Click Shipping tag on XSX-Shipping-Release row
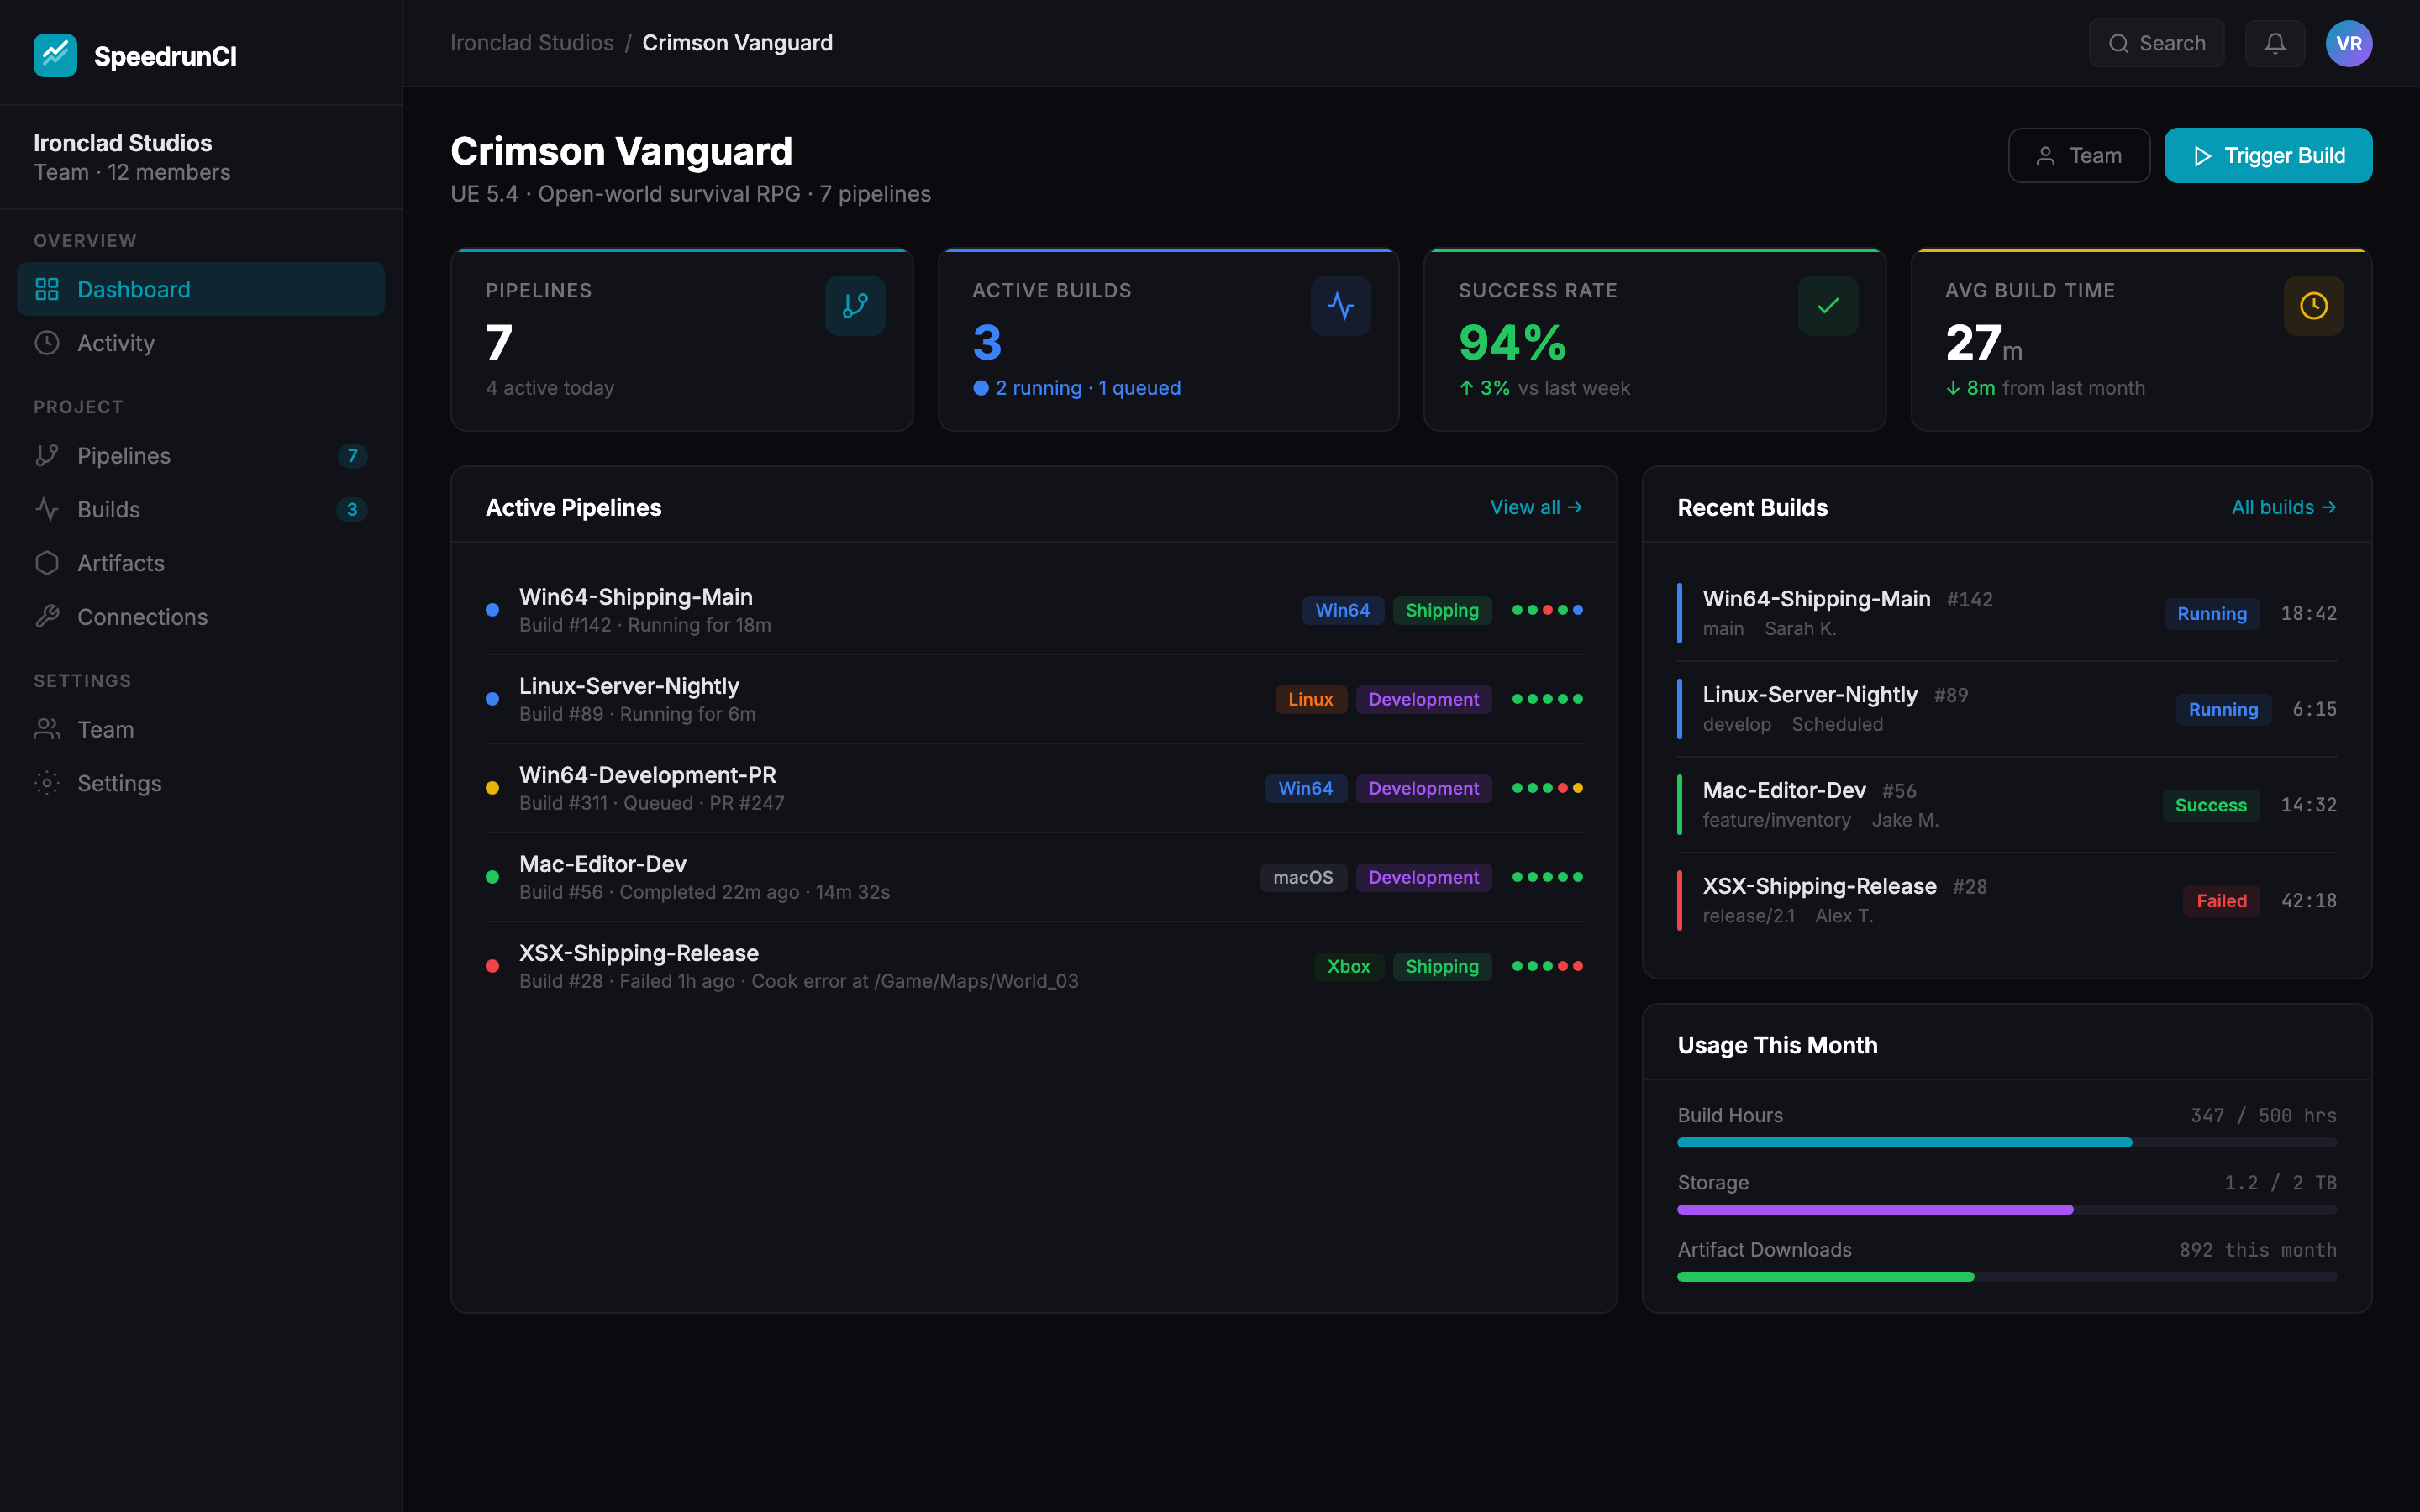This screenshot has width=2420, height=1512. [1442, 966]
